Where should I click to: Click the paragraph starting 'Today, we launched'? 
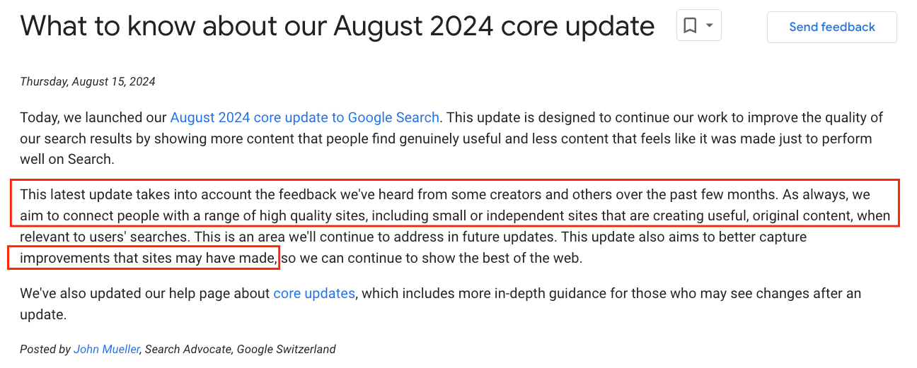coord(451,138)
